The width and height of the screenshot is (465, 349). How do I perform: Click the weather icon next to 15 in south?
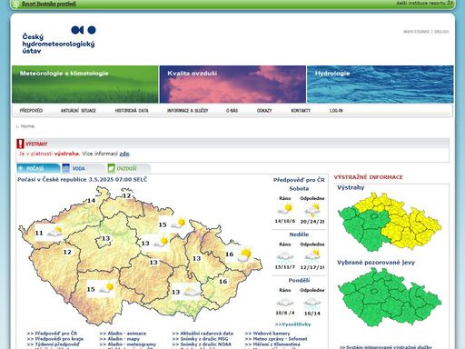tap(106, 288)
